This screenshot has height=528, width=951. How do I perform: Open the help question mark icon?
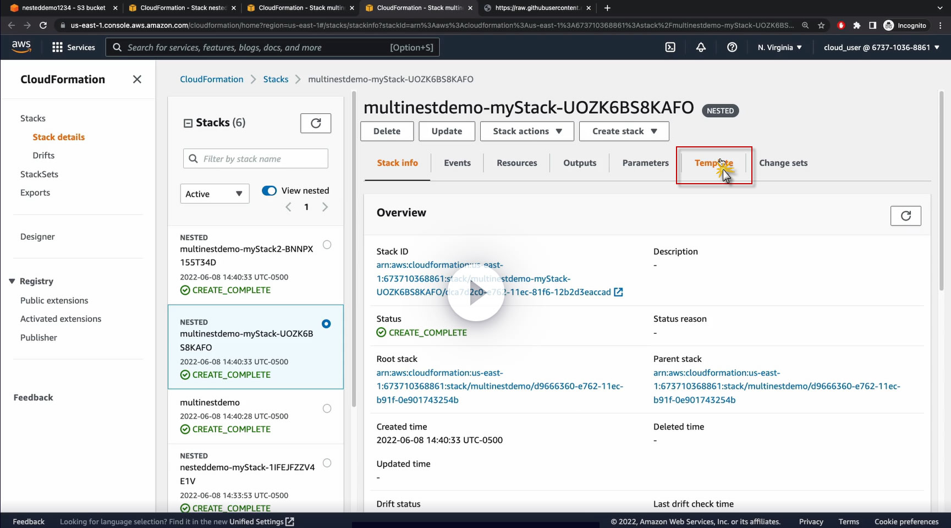[x=732, y=47]
